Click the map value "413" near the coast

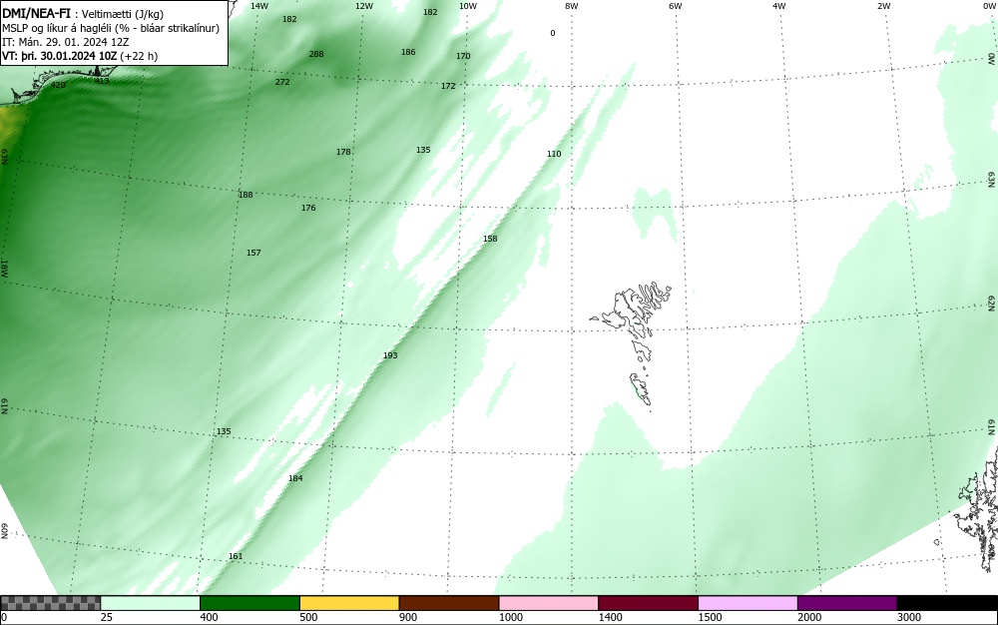(x=102, y=81)
